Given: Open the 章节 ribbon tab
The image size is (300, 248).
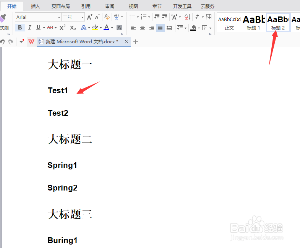Looking at the screenshot, I should click(x=157, y=7).
